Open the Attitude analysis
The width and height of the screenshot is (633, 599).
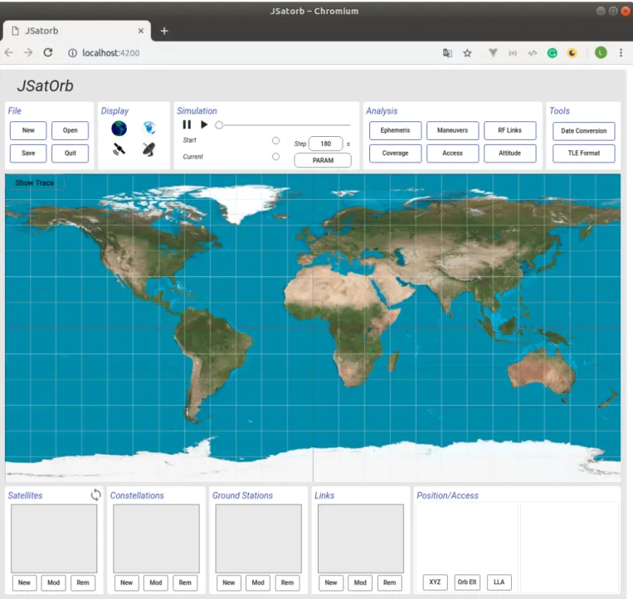(x=510, y=153)
